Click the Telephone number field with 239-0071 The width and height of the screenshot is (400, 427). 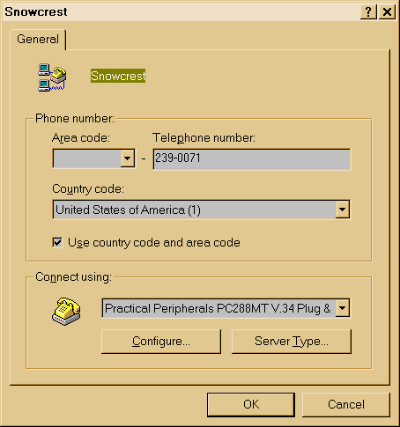[252, 158]
